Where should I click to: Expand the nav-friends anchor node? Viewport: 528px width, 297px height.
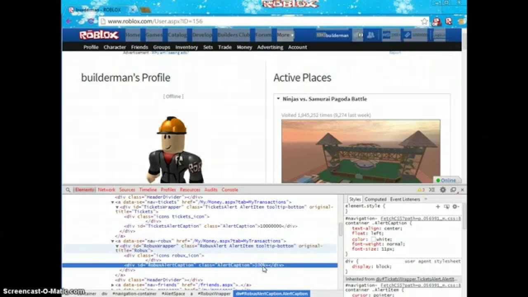click(x=113, y=285)
